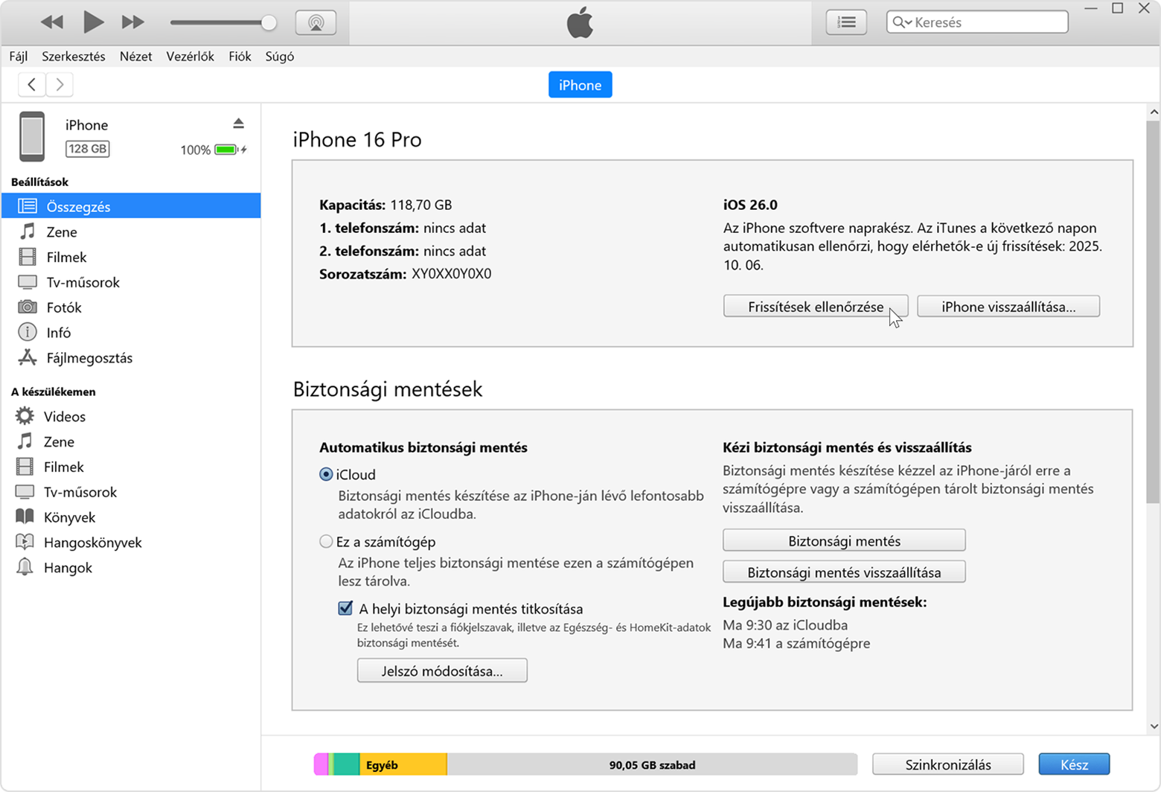This screenshot has height=792, width=1161.
Task: Open the list view icon button
Action: pos(846,22)
